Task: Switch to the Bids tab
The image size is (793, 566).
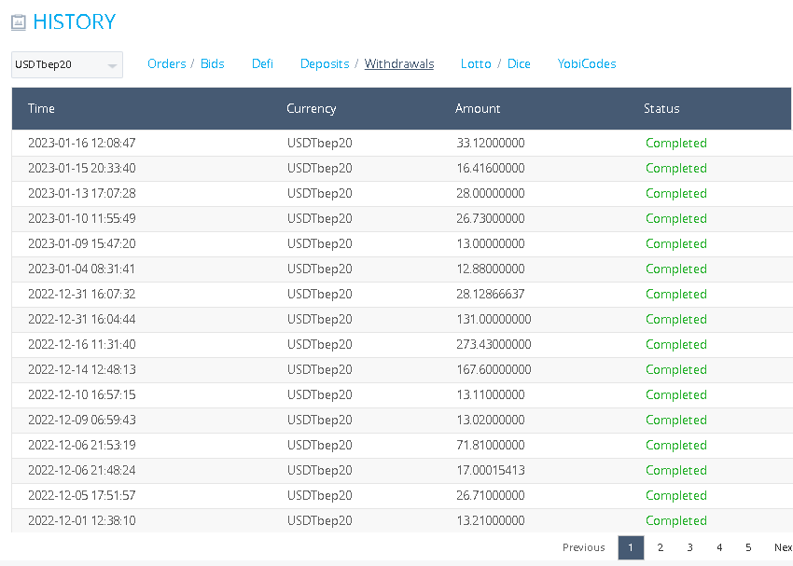Action: tap(213, 63)
